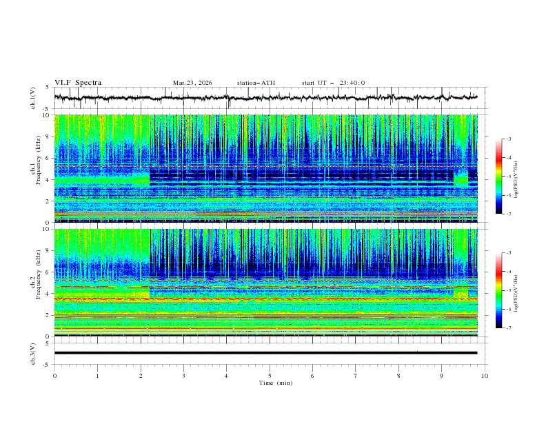
Task: Click time axis tick label '8'
Action: [398, 376]
